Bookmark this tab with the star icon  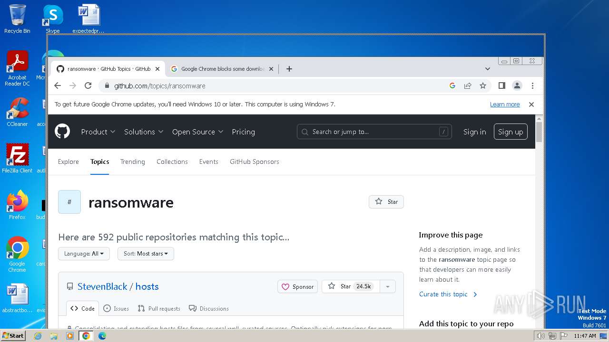483,85
